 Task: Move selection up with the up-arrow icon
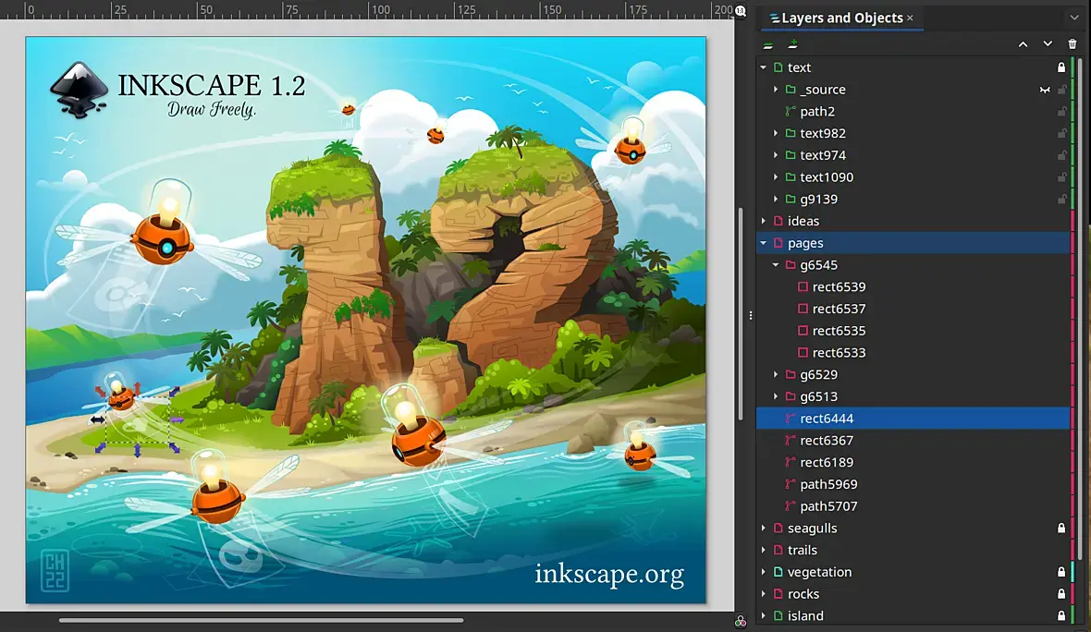pos(1023,43)
